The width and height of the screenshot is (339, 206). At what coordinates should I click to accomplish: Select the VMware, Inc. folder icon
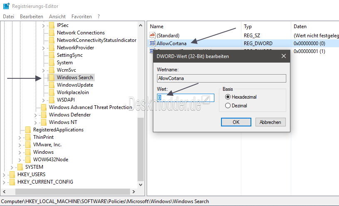(x=28, y=145)
